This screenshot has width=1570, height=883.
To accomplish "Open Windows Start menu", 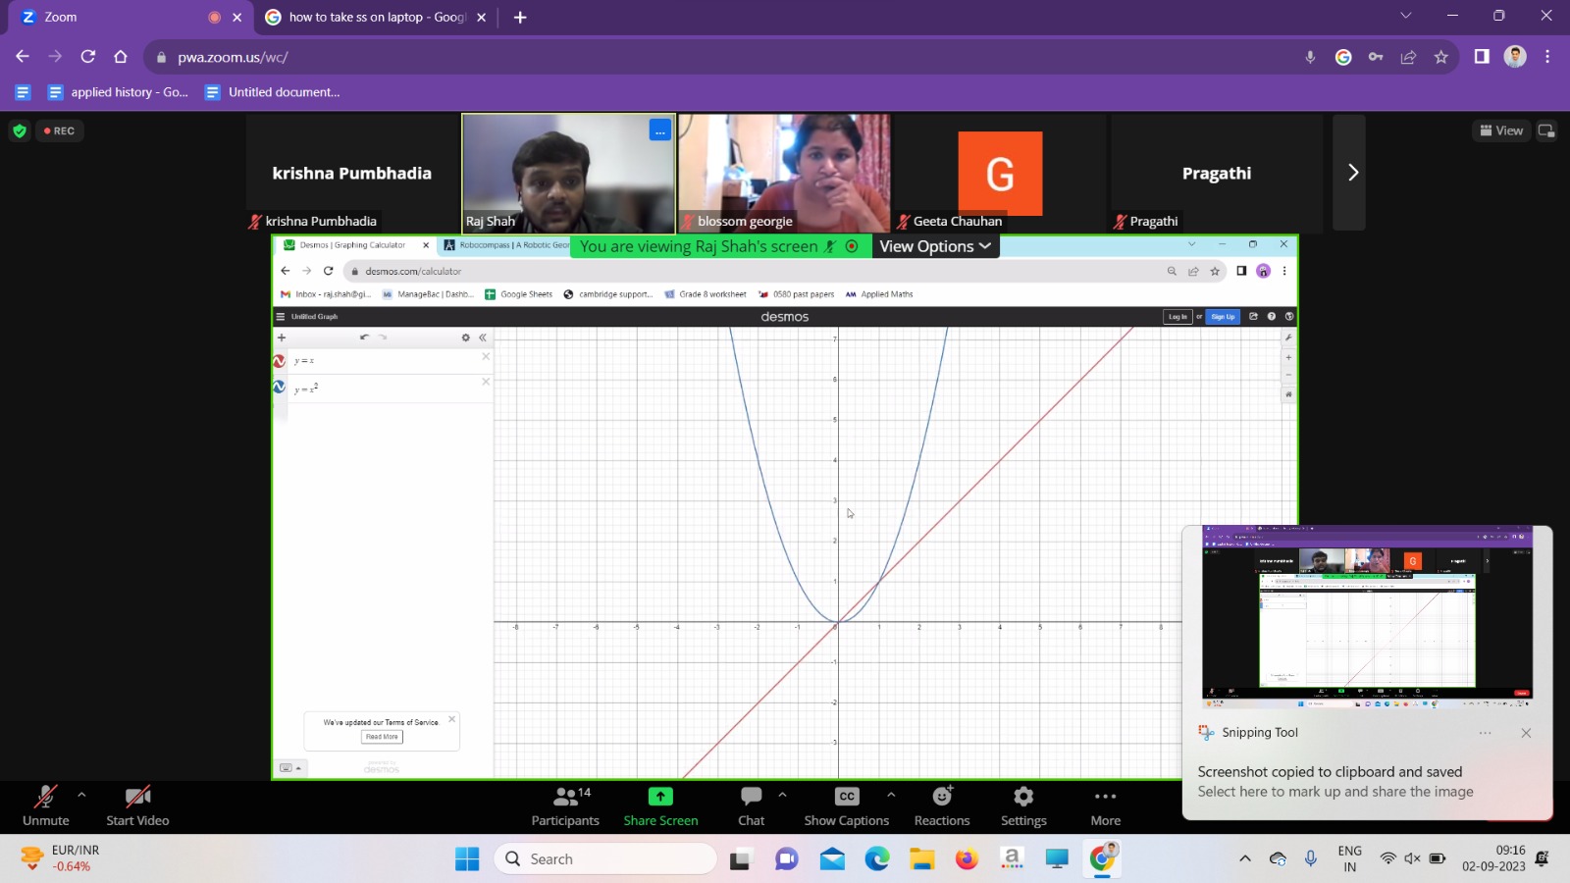I will coord(467,859).
